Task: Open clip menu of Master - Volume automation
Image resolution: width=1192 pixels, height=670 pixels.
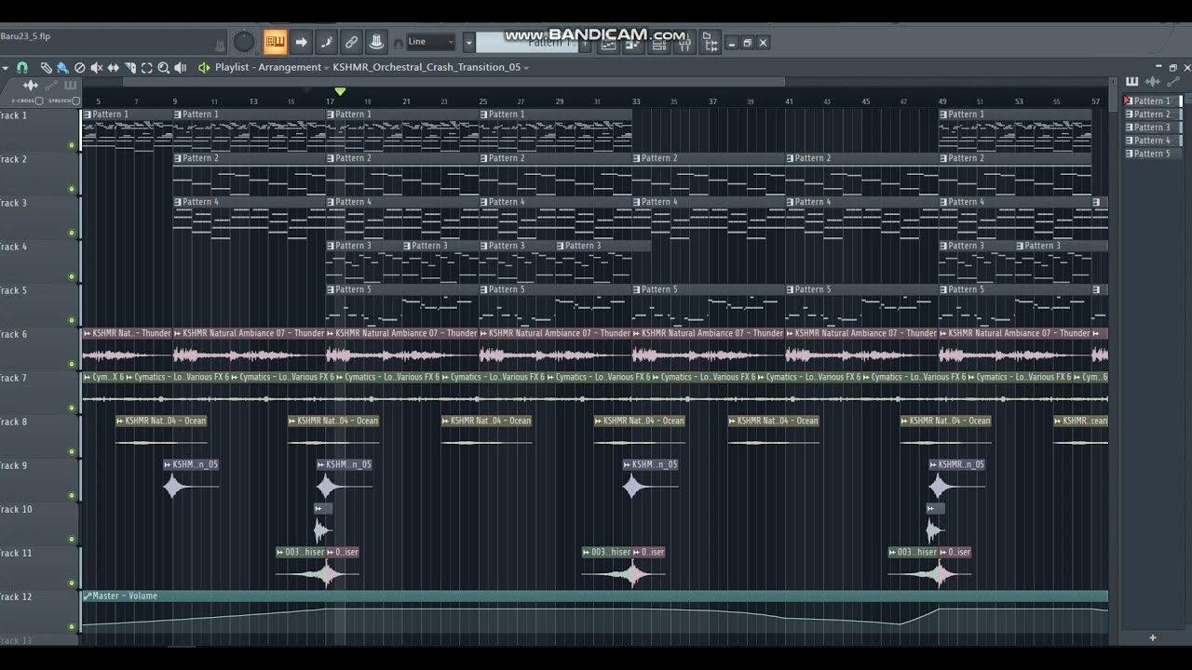Action: pyautogui.click(x=88, y=596)
